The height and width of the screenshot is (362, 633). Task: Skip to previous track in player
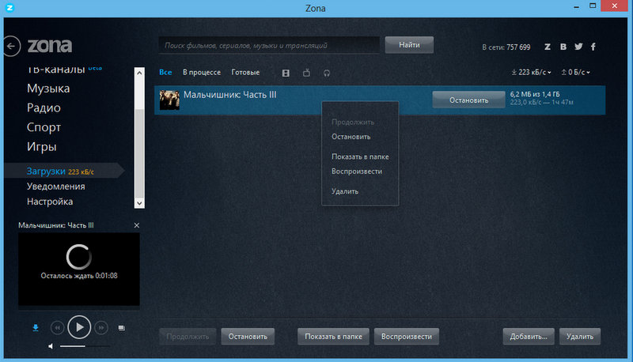57,328
